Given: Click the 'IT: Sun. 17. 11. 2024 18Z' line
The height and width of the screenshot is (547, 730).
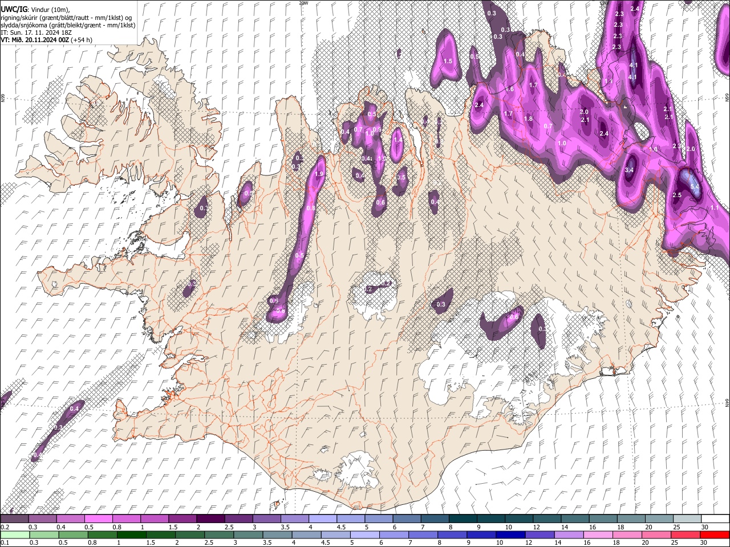Looking at the screenshot, I should coord(36,32).
